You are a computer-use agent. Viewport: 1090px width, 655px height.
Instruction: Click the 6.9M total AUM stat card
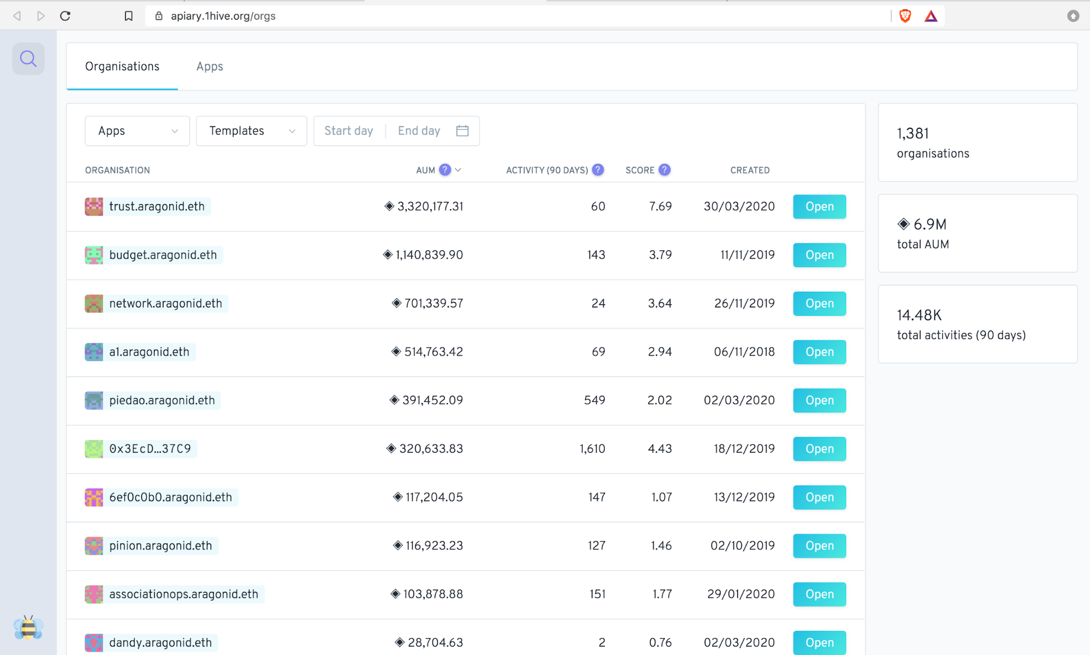point(978,233)
